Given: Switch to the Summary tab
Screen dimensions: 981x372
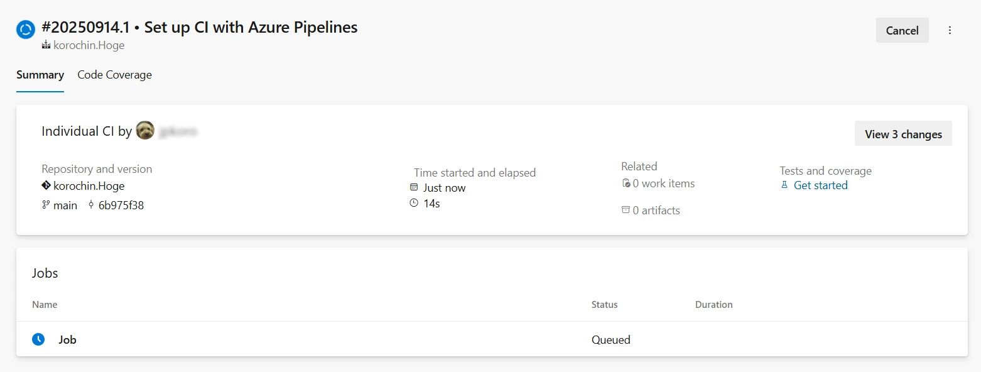Looking at the screenshot, I should [40, 75].
